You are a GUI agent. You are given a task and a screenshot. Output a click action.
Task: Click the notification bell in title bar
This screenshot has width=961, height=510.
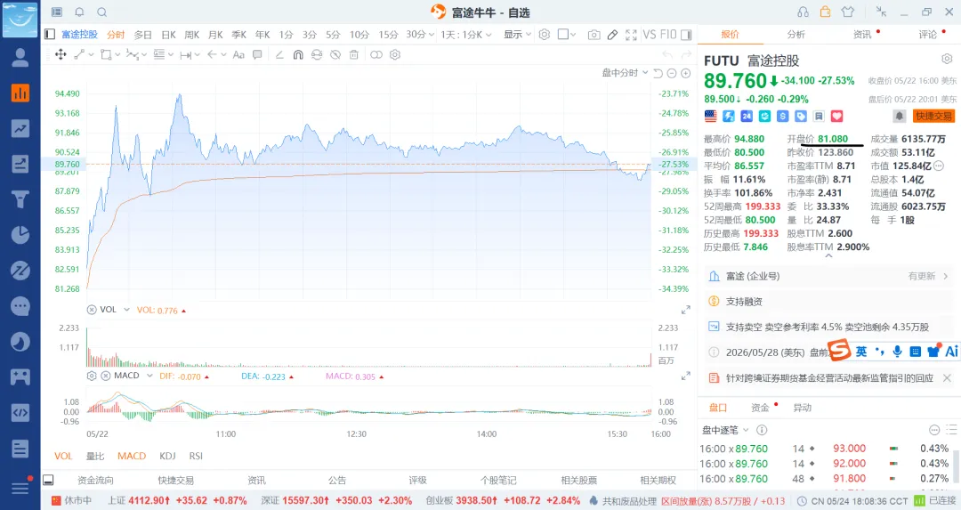click(80, 12)
